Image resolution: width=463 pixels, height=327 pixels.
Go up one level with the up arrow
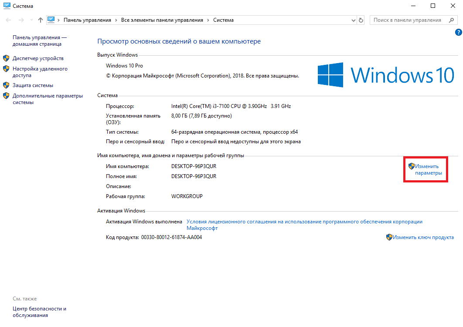pos(41,20)
